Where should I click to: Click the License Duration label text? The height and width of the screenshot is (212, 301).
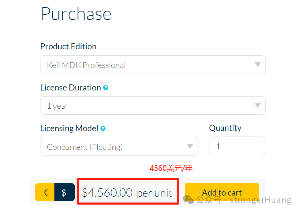click(x=71, y=88)
